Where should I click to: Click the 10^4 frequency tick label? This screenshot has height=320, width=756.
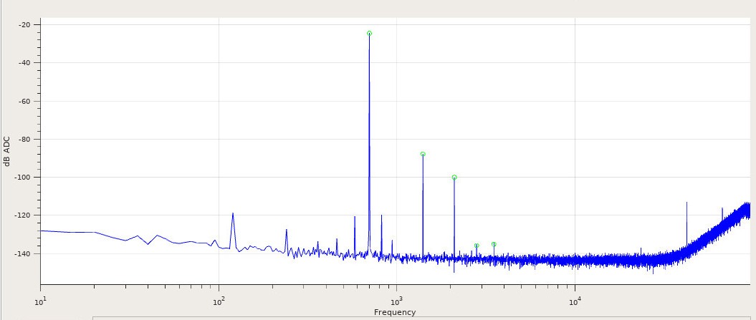(575, 302)
